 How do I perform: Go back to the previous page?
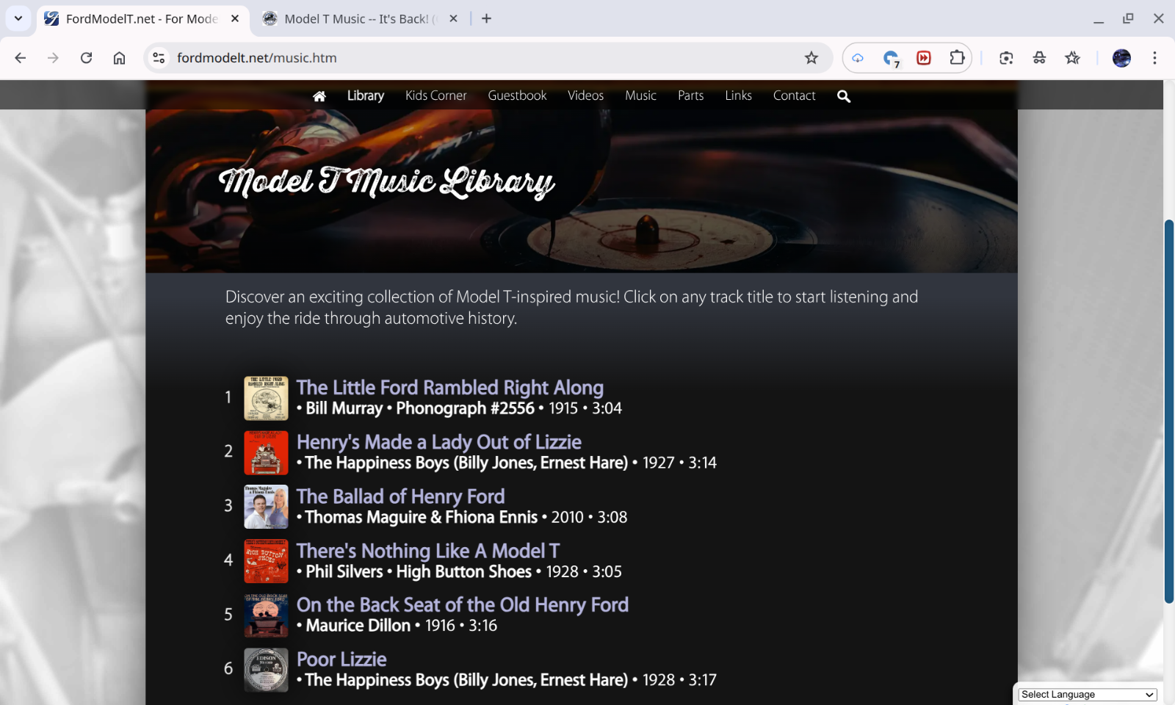[21, 58]
